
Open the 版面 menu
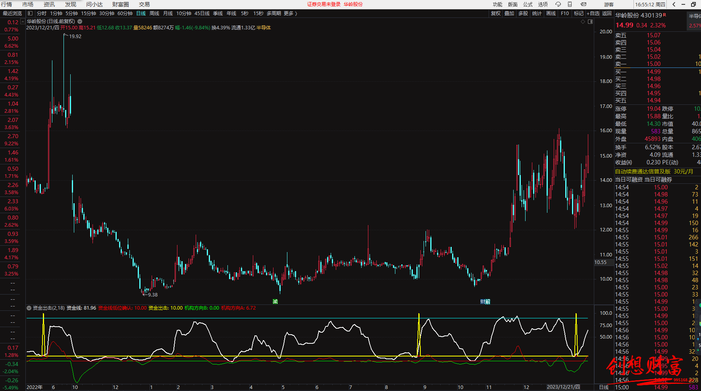(513, 4)
